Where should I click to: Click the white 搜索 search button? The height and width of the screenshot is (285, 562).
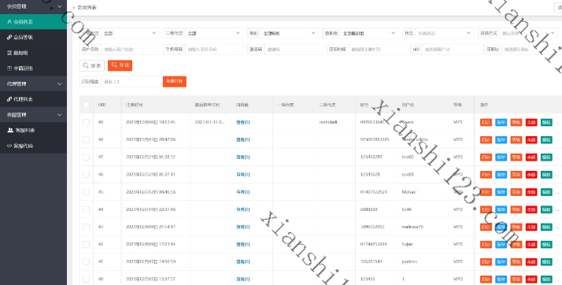point(92,65)
